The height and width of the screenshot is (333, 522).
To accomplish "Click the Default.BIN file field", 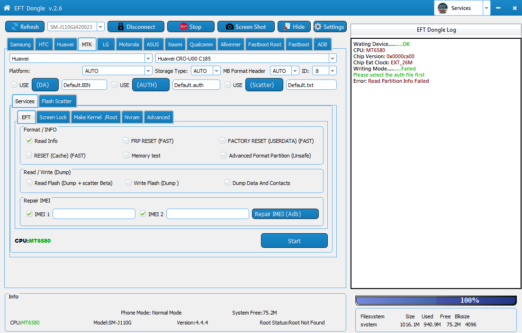I will click(x=84, y=85).
